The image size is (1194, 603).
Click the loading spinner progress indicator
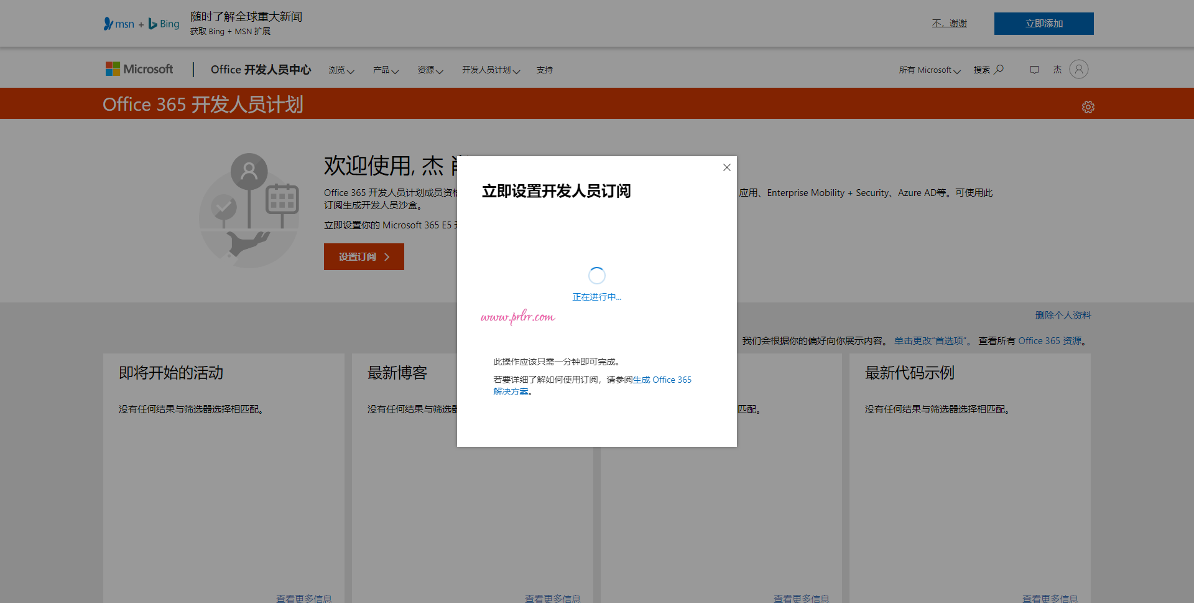click(596, 275)
